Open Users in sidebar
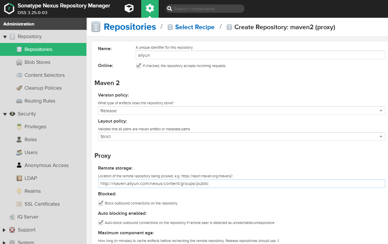The image size is (388, 244). coord(31,152)
